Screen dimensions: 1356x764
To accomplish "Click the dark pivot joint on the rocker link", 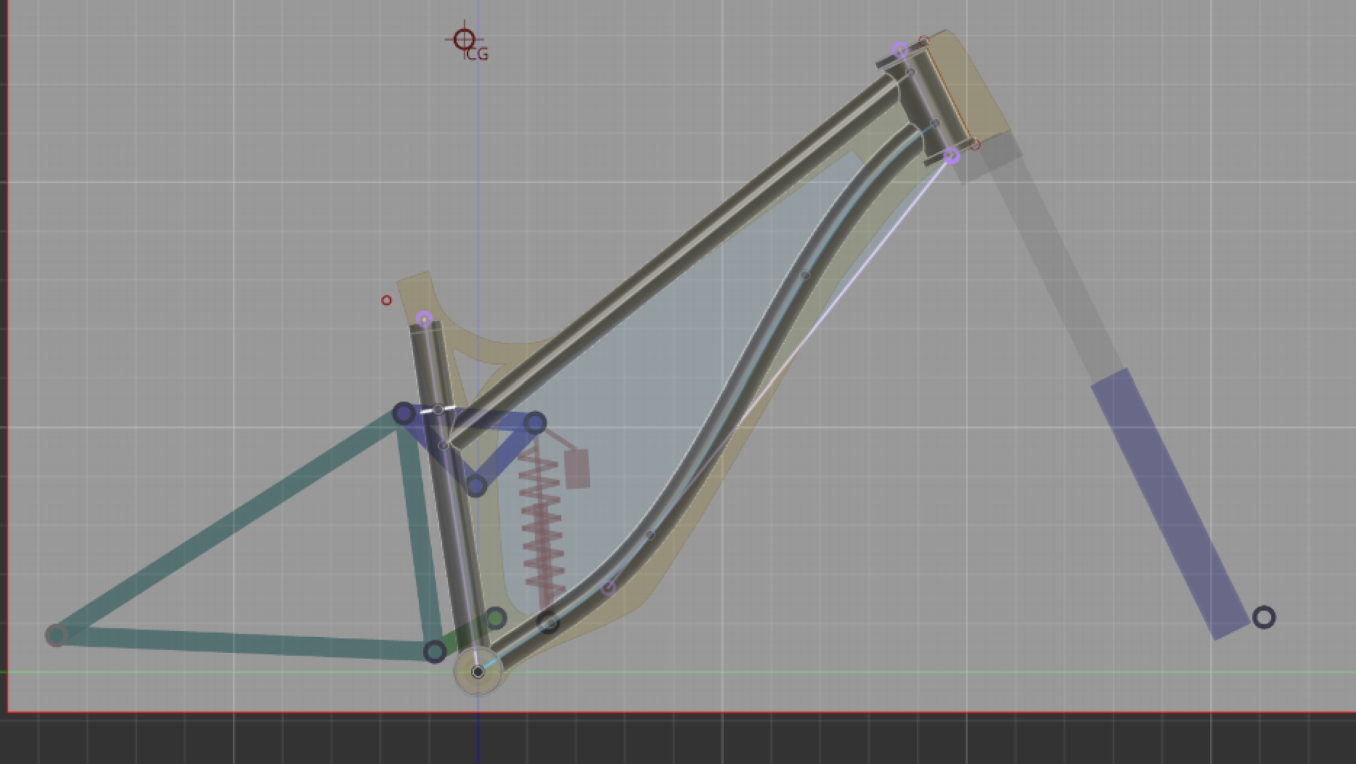I will 405,413.
